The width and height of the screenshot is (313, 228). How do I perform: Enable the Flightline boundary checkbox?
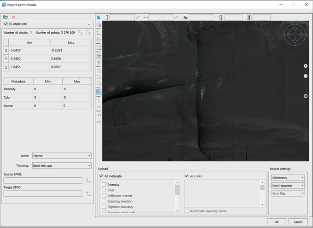tap(104, 207)
